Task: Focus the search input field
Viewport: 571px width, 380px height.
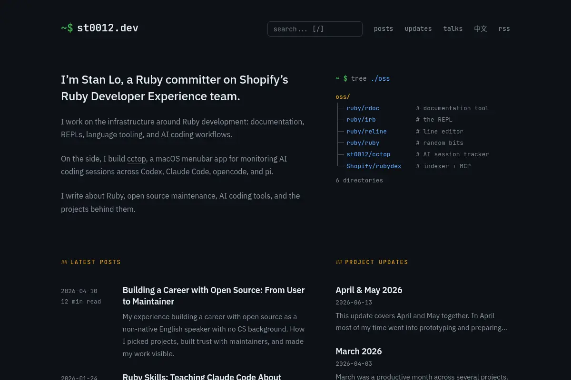Action: click(315, 29)
